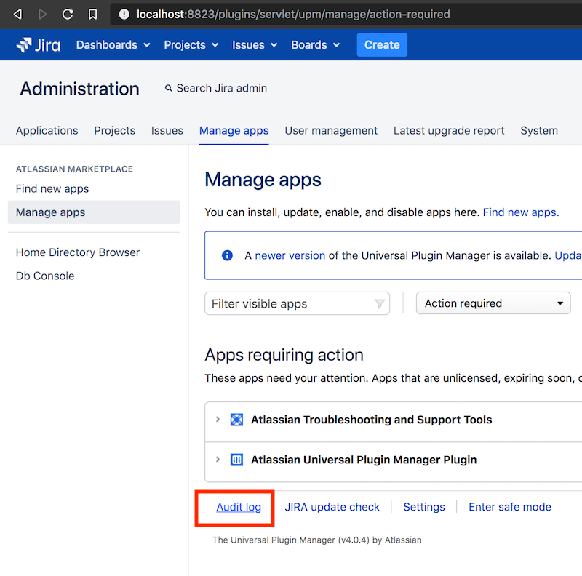Screen dimensions: 582x576
Task: Click the Atlassian Universal Plugin Manager Plugin name
Action: [x=364, y=460]
